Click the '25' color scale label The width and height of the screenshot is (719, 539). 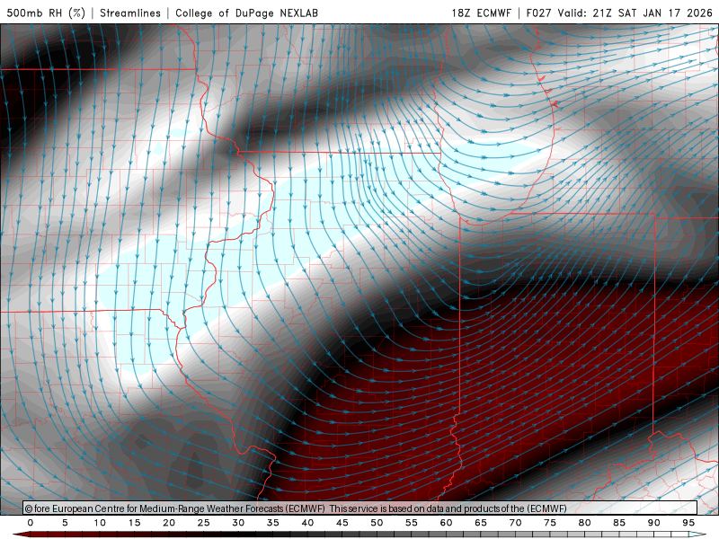tap(204, 523)
